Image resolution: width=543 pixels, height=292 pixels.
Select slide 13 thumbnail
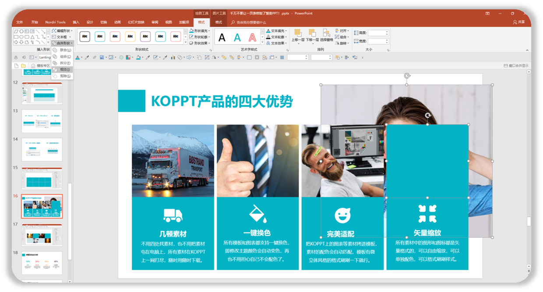point(42,121)
